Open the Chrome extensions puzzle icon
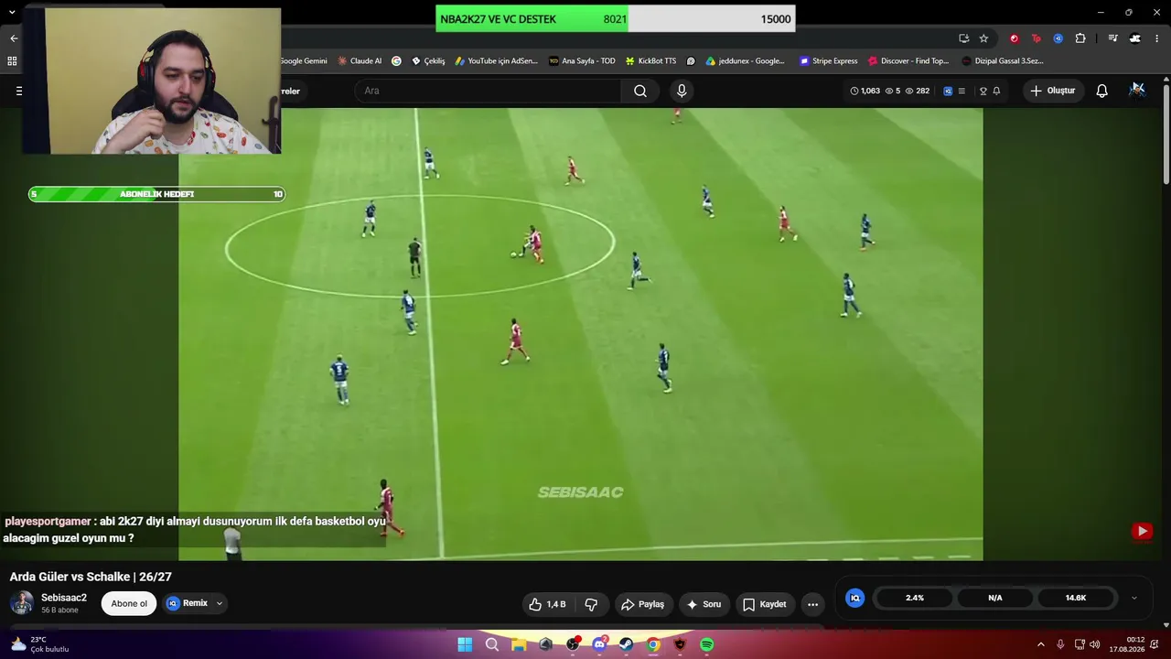Viewport: 1171px width, 659px height. [x=1080, y=38]
